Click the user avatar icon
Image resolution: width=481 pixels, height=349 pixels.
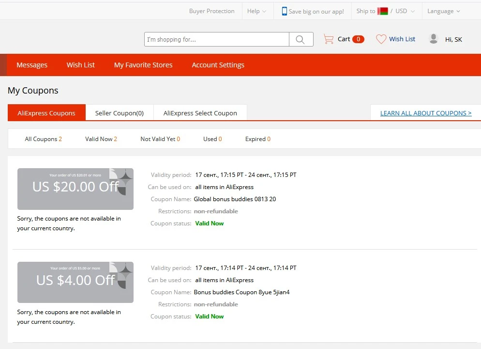pos(434,39)
